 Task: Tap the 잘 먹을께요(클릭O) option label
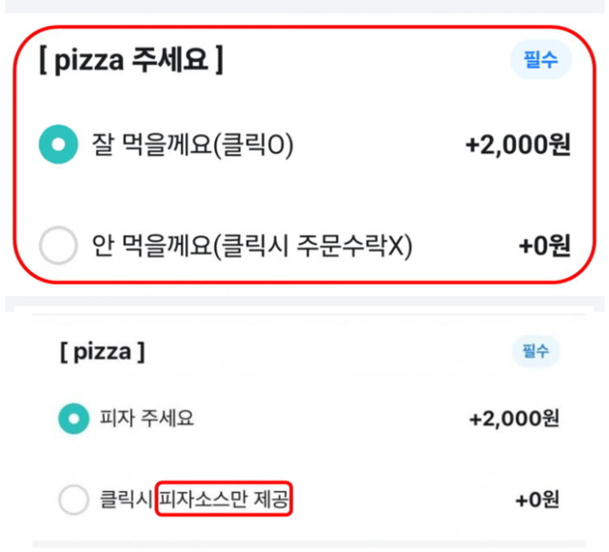tap(192, 145)
